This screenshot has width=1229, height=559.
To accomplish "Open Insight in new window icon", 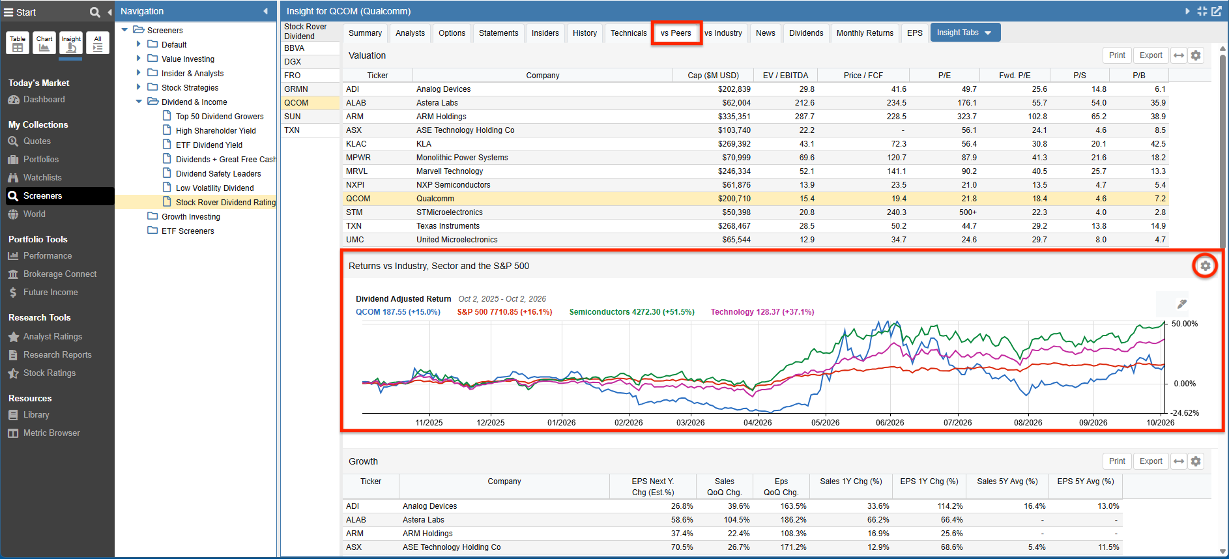I will (x=1217, y=11).
